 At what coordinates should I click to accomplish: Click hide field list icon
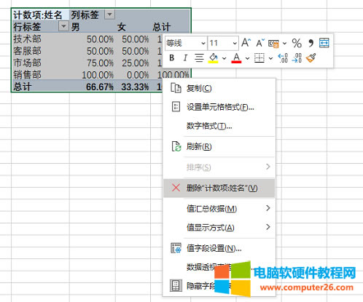pos(176,285)
